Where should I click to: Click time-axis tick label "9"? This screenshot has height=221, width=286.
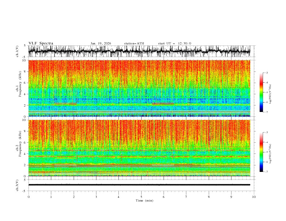[x=231, y=197]
